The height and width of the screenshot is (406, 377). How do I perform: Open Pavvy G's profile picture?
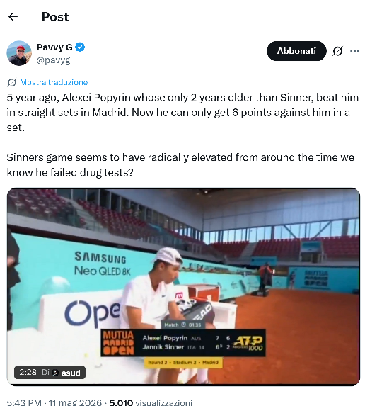tap(19, 53)
